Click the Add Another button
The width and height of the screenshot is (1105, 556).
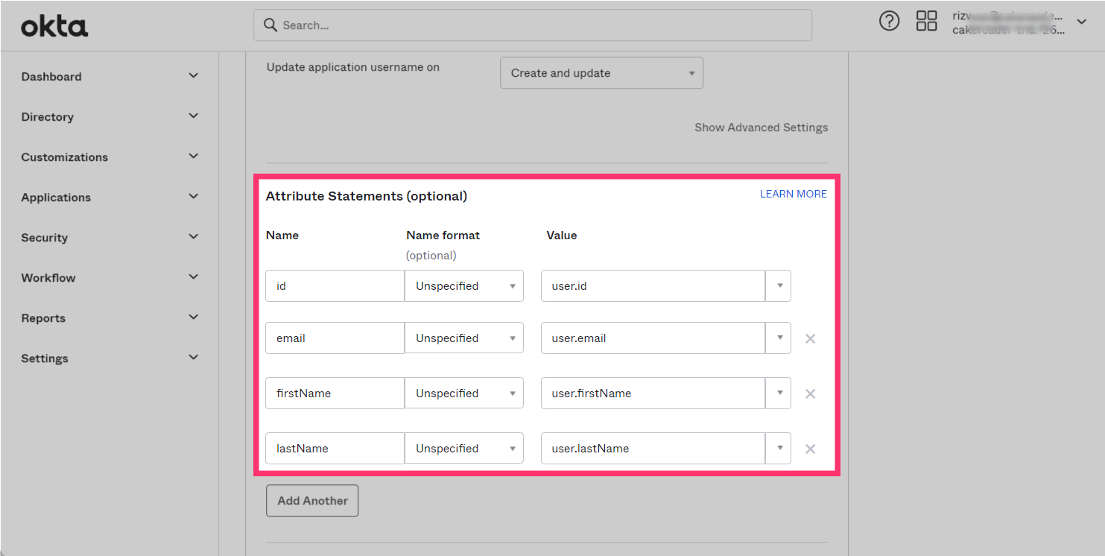(312, 501)
